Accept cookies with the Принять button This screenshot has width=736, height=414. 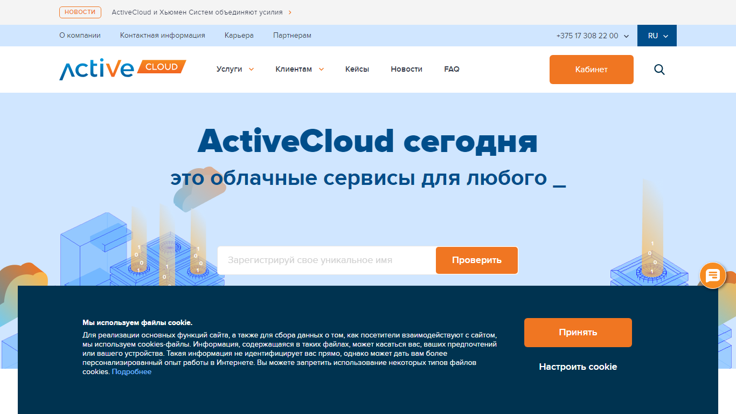coord(578,333)
